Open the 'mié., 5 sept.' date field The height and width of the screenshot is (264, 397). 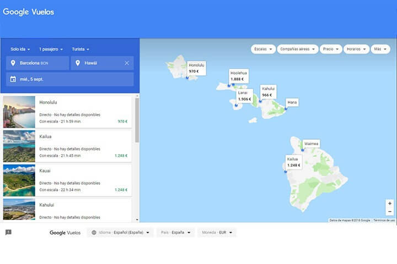click(x=70, y=79)
